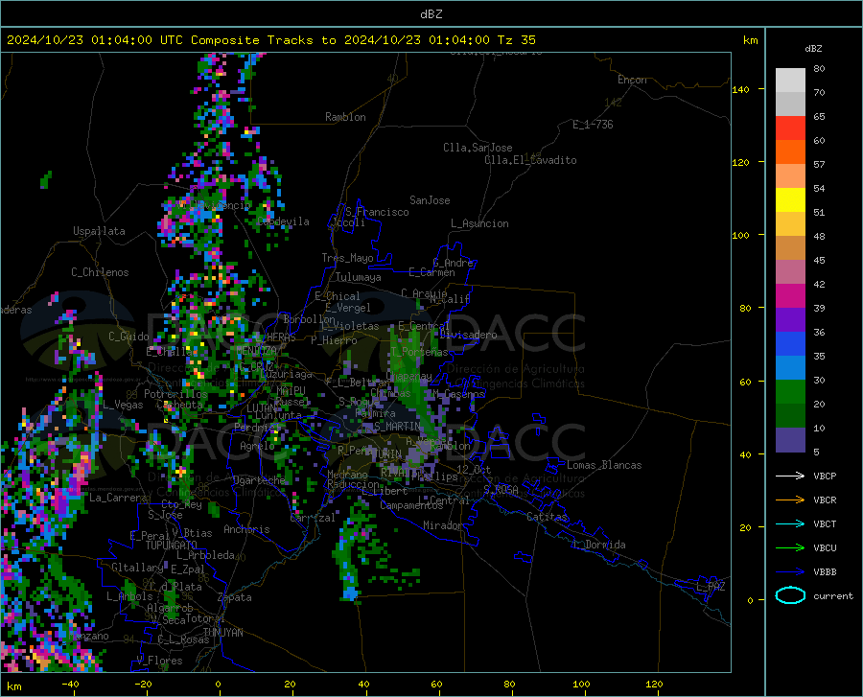Click the green VBCU arrow in legend
The width and height of the screenshot is (863, 697).
790,548
